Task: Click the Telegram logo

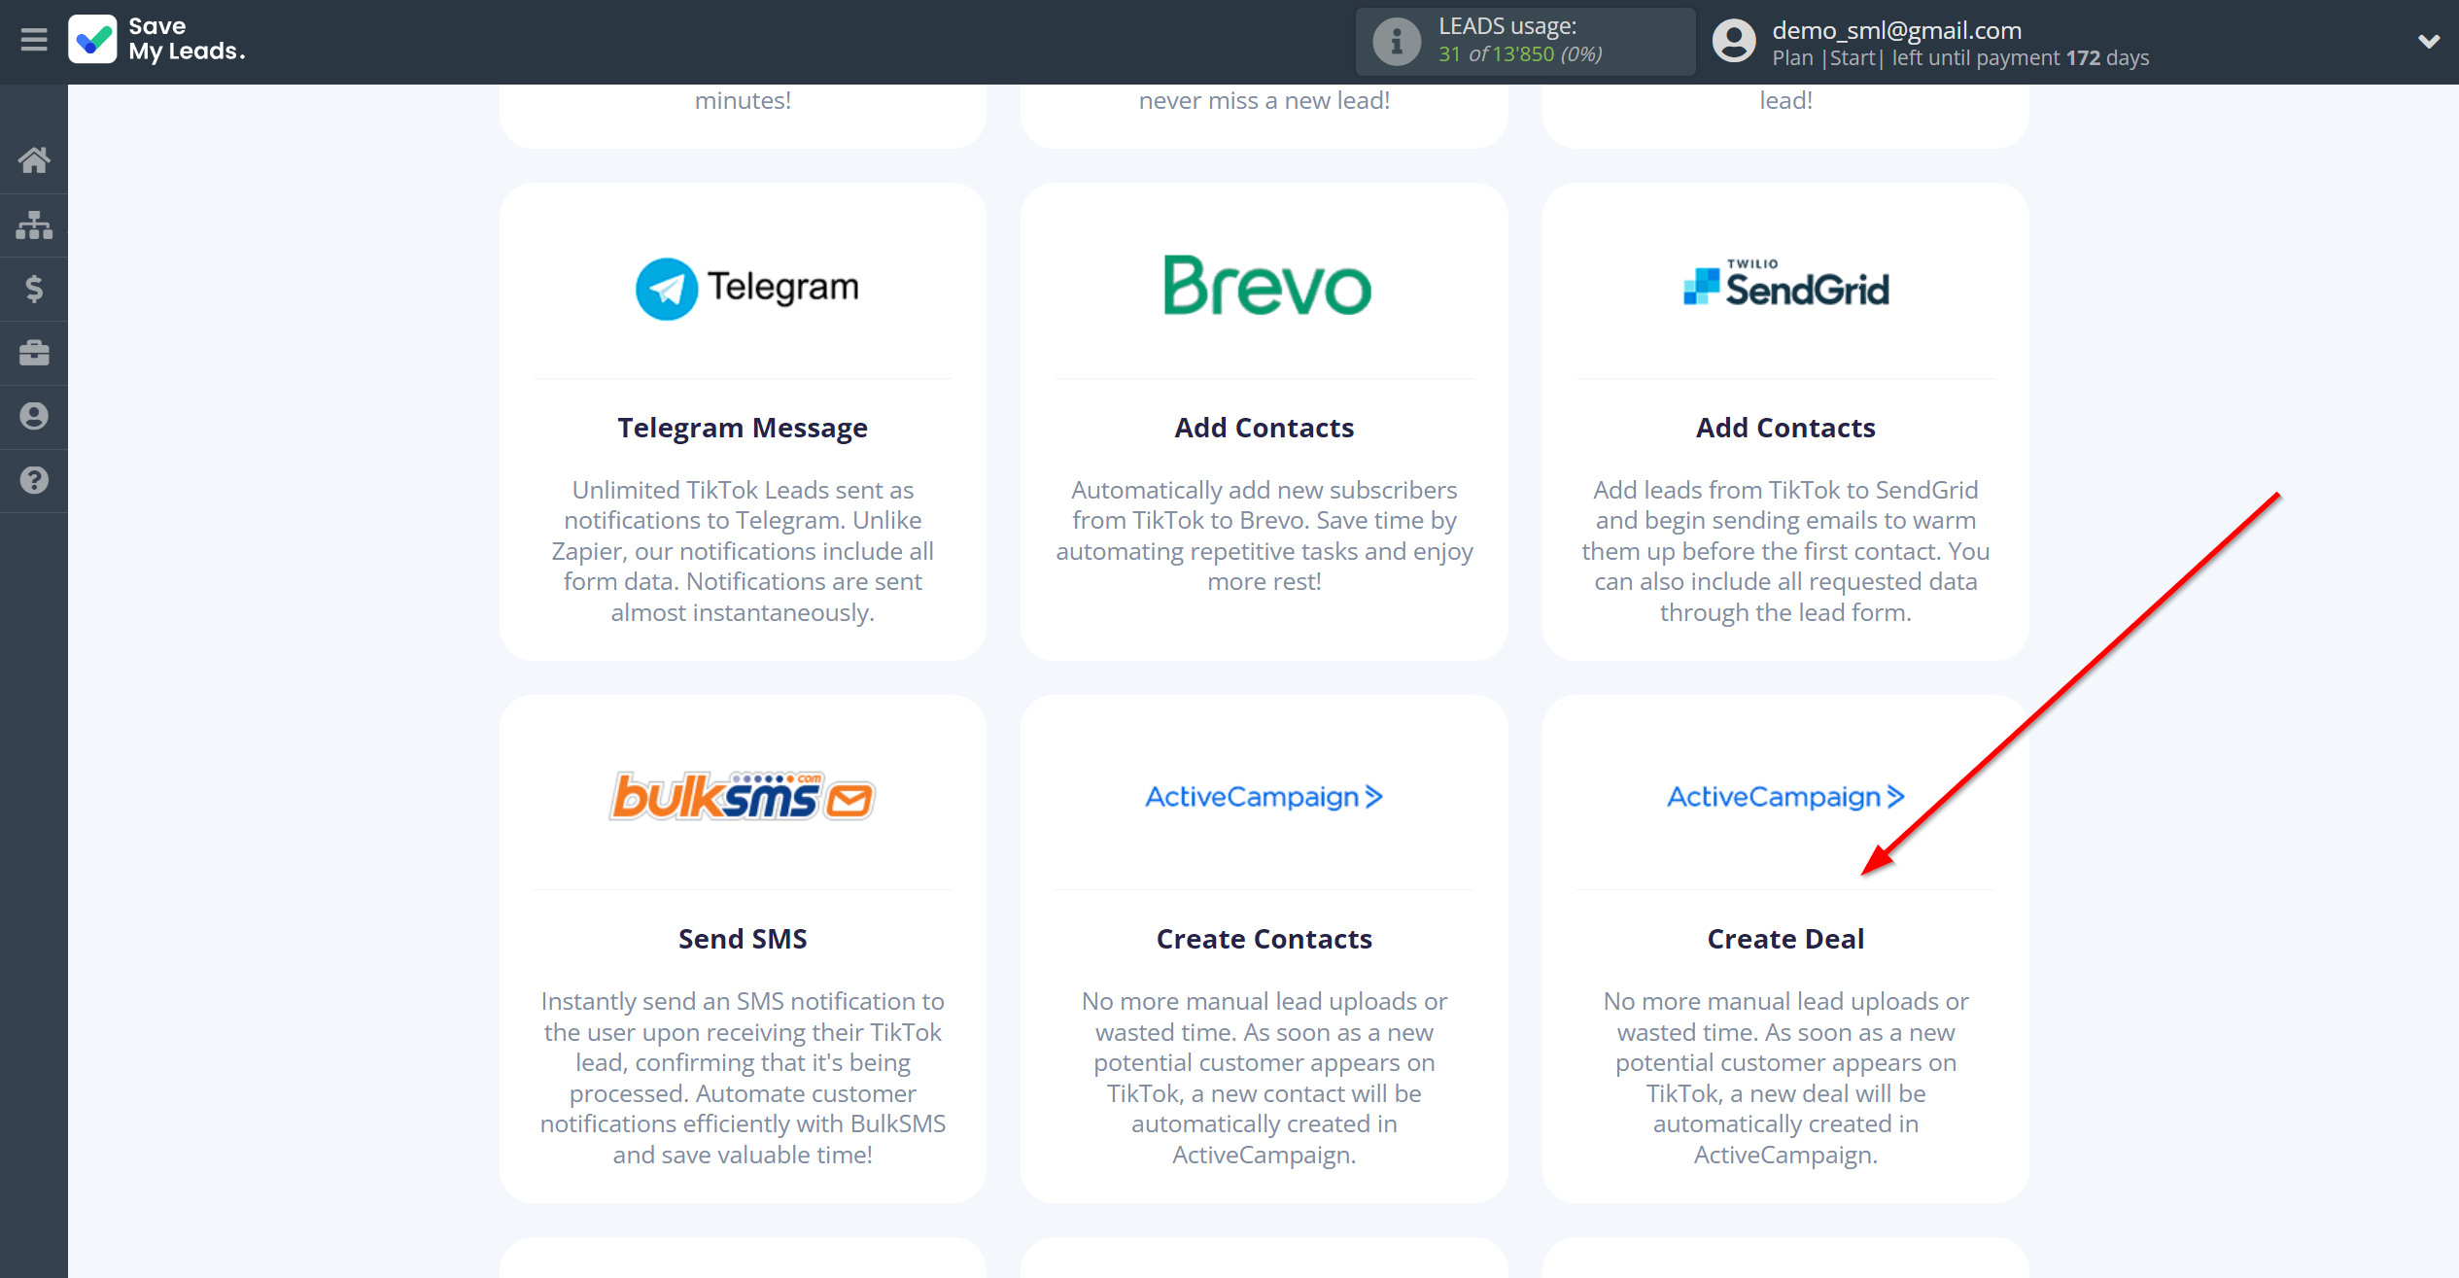Action: pyautogui.click(x=746, y=289)
